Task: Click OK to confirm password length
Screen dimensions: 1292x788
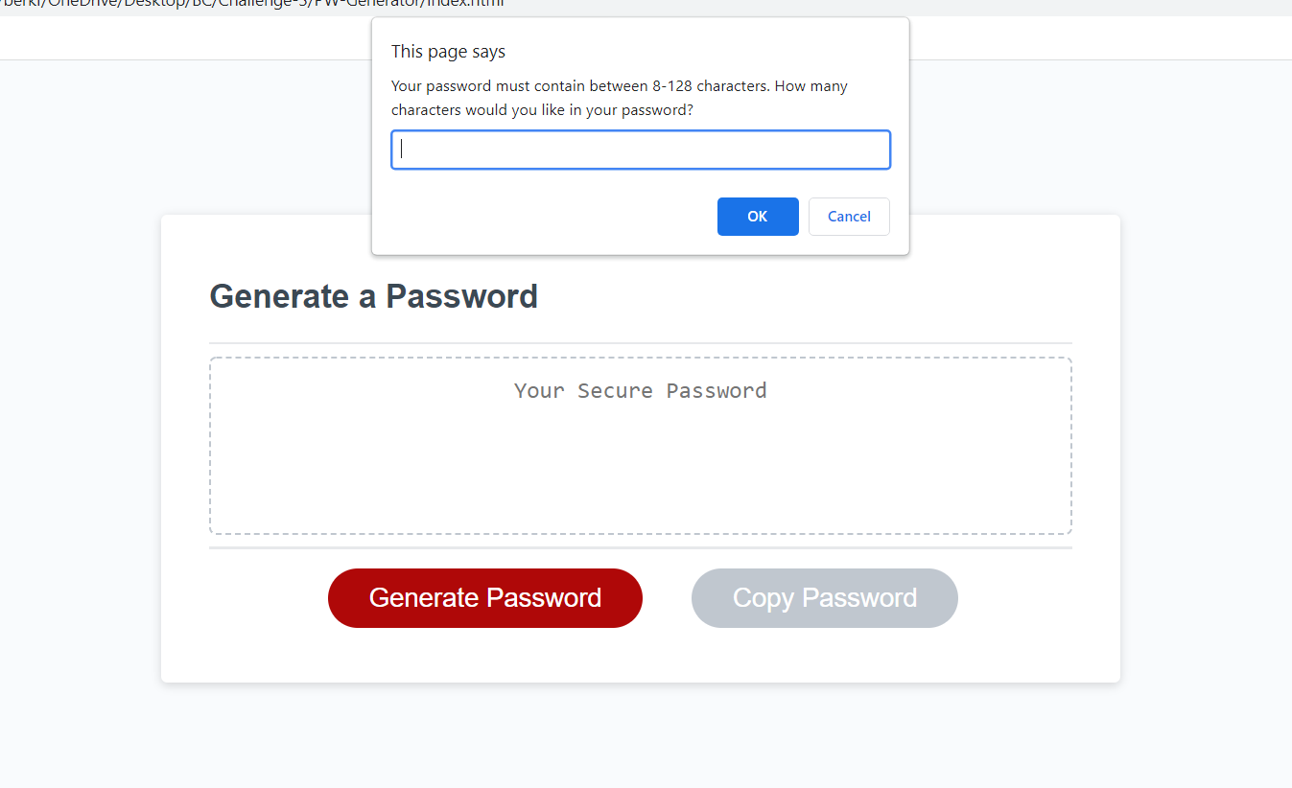Action: pos(757,216)
